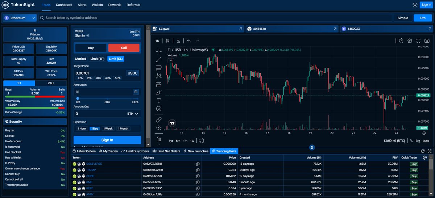Apply the -20% target price preset
The image size is (435, 198).
click(98, 78)
